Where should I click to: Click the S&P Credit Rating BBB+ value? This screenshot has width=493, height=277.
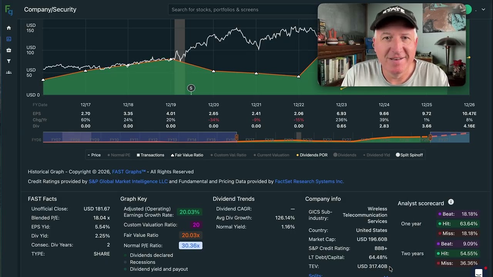click(x=381, y=249)
